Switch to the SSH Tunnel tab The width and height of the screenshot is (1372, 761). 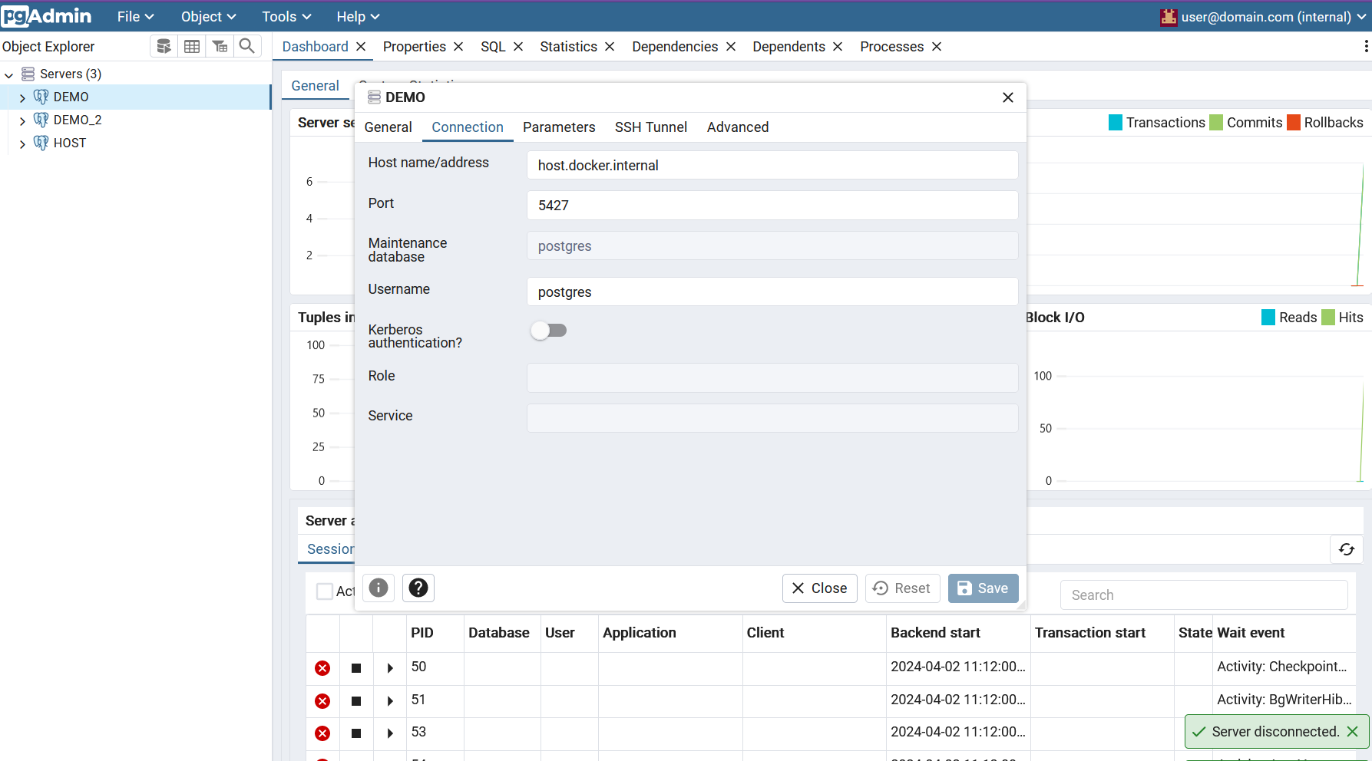(x=651, y=127)
